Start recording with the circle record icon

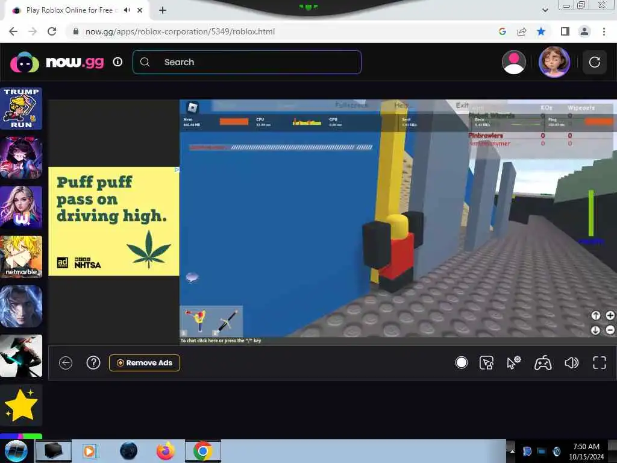point(461,362)
